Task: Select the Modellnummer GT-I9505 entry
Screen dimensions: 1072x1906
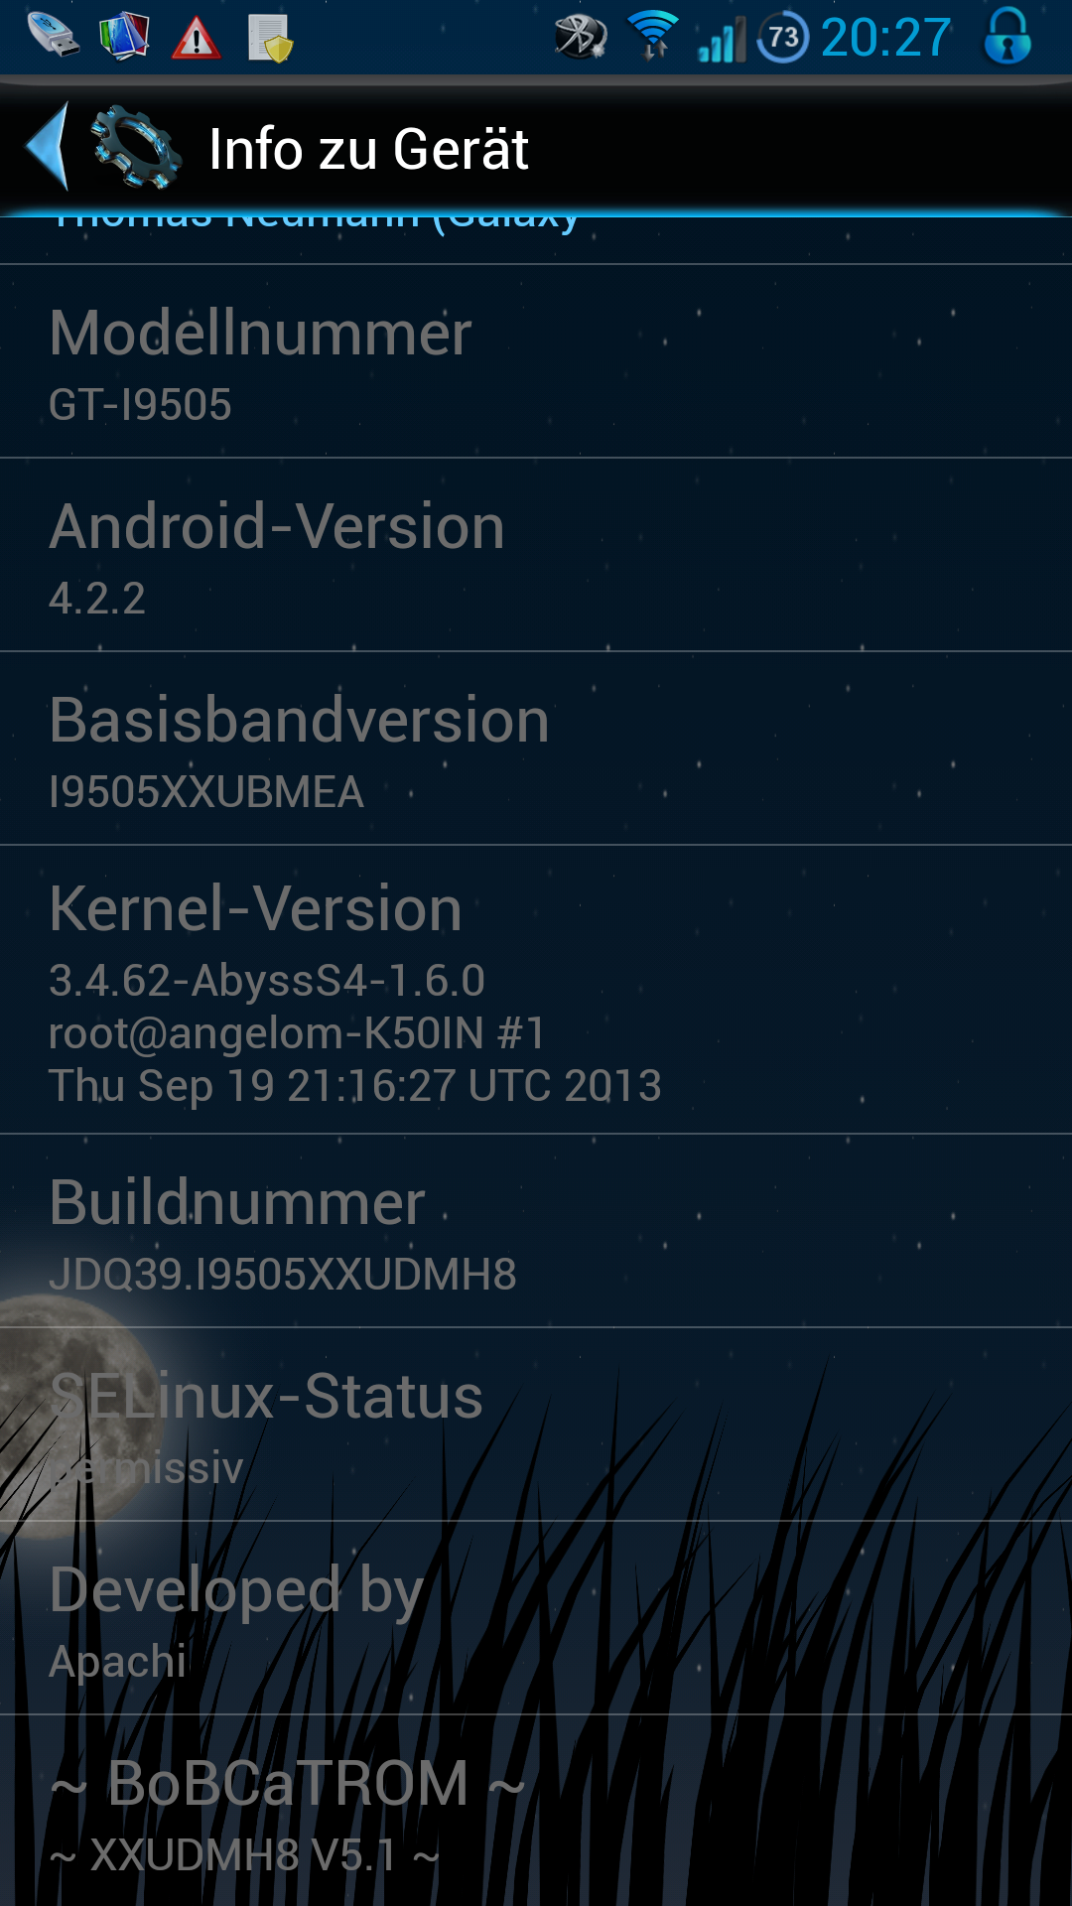Action: click(x=536, y=362)
